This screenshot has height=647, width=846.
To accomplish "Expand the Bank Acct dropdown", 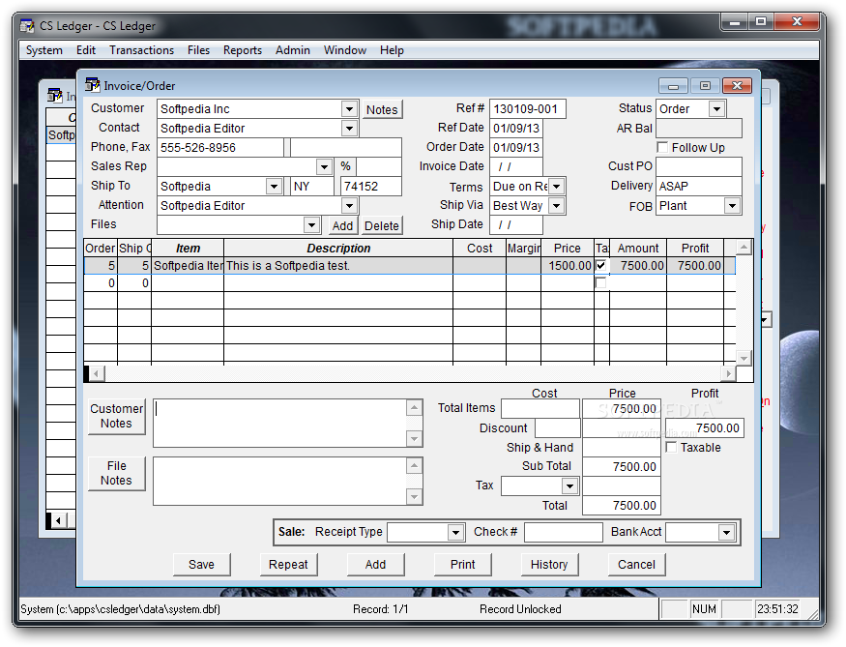I will click(727, 532).
